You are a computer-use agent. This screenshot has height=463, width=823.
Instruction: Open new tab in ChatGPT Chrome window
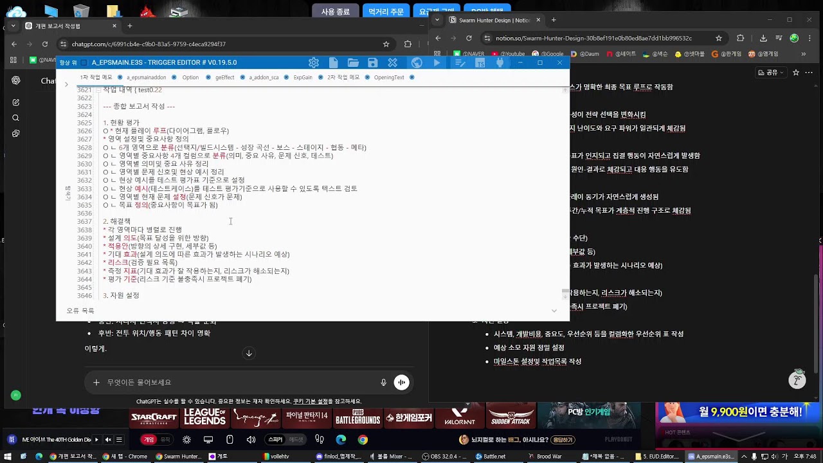129,26
